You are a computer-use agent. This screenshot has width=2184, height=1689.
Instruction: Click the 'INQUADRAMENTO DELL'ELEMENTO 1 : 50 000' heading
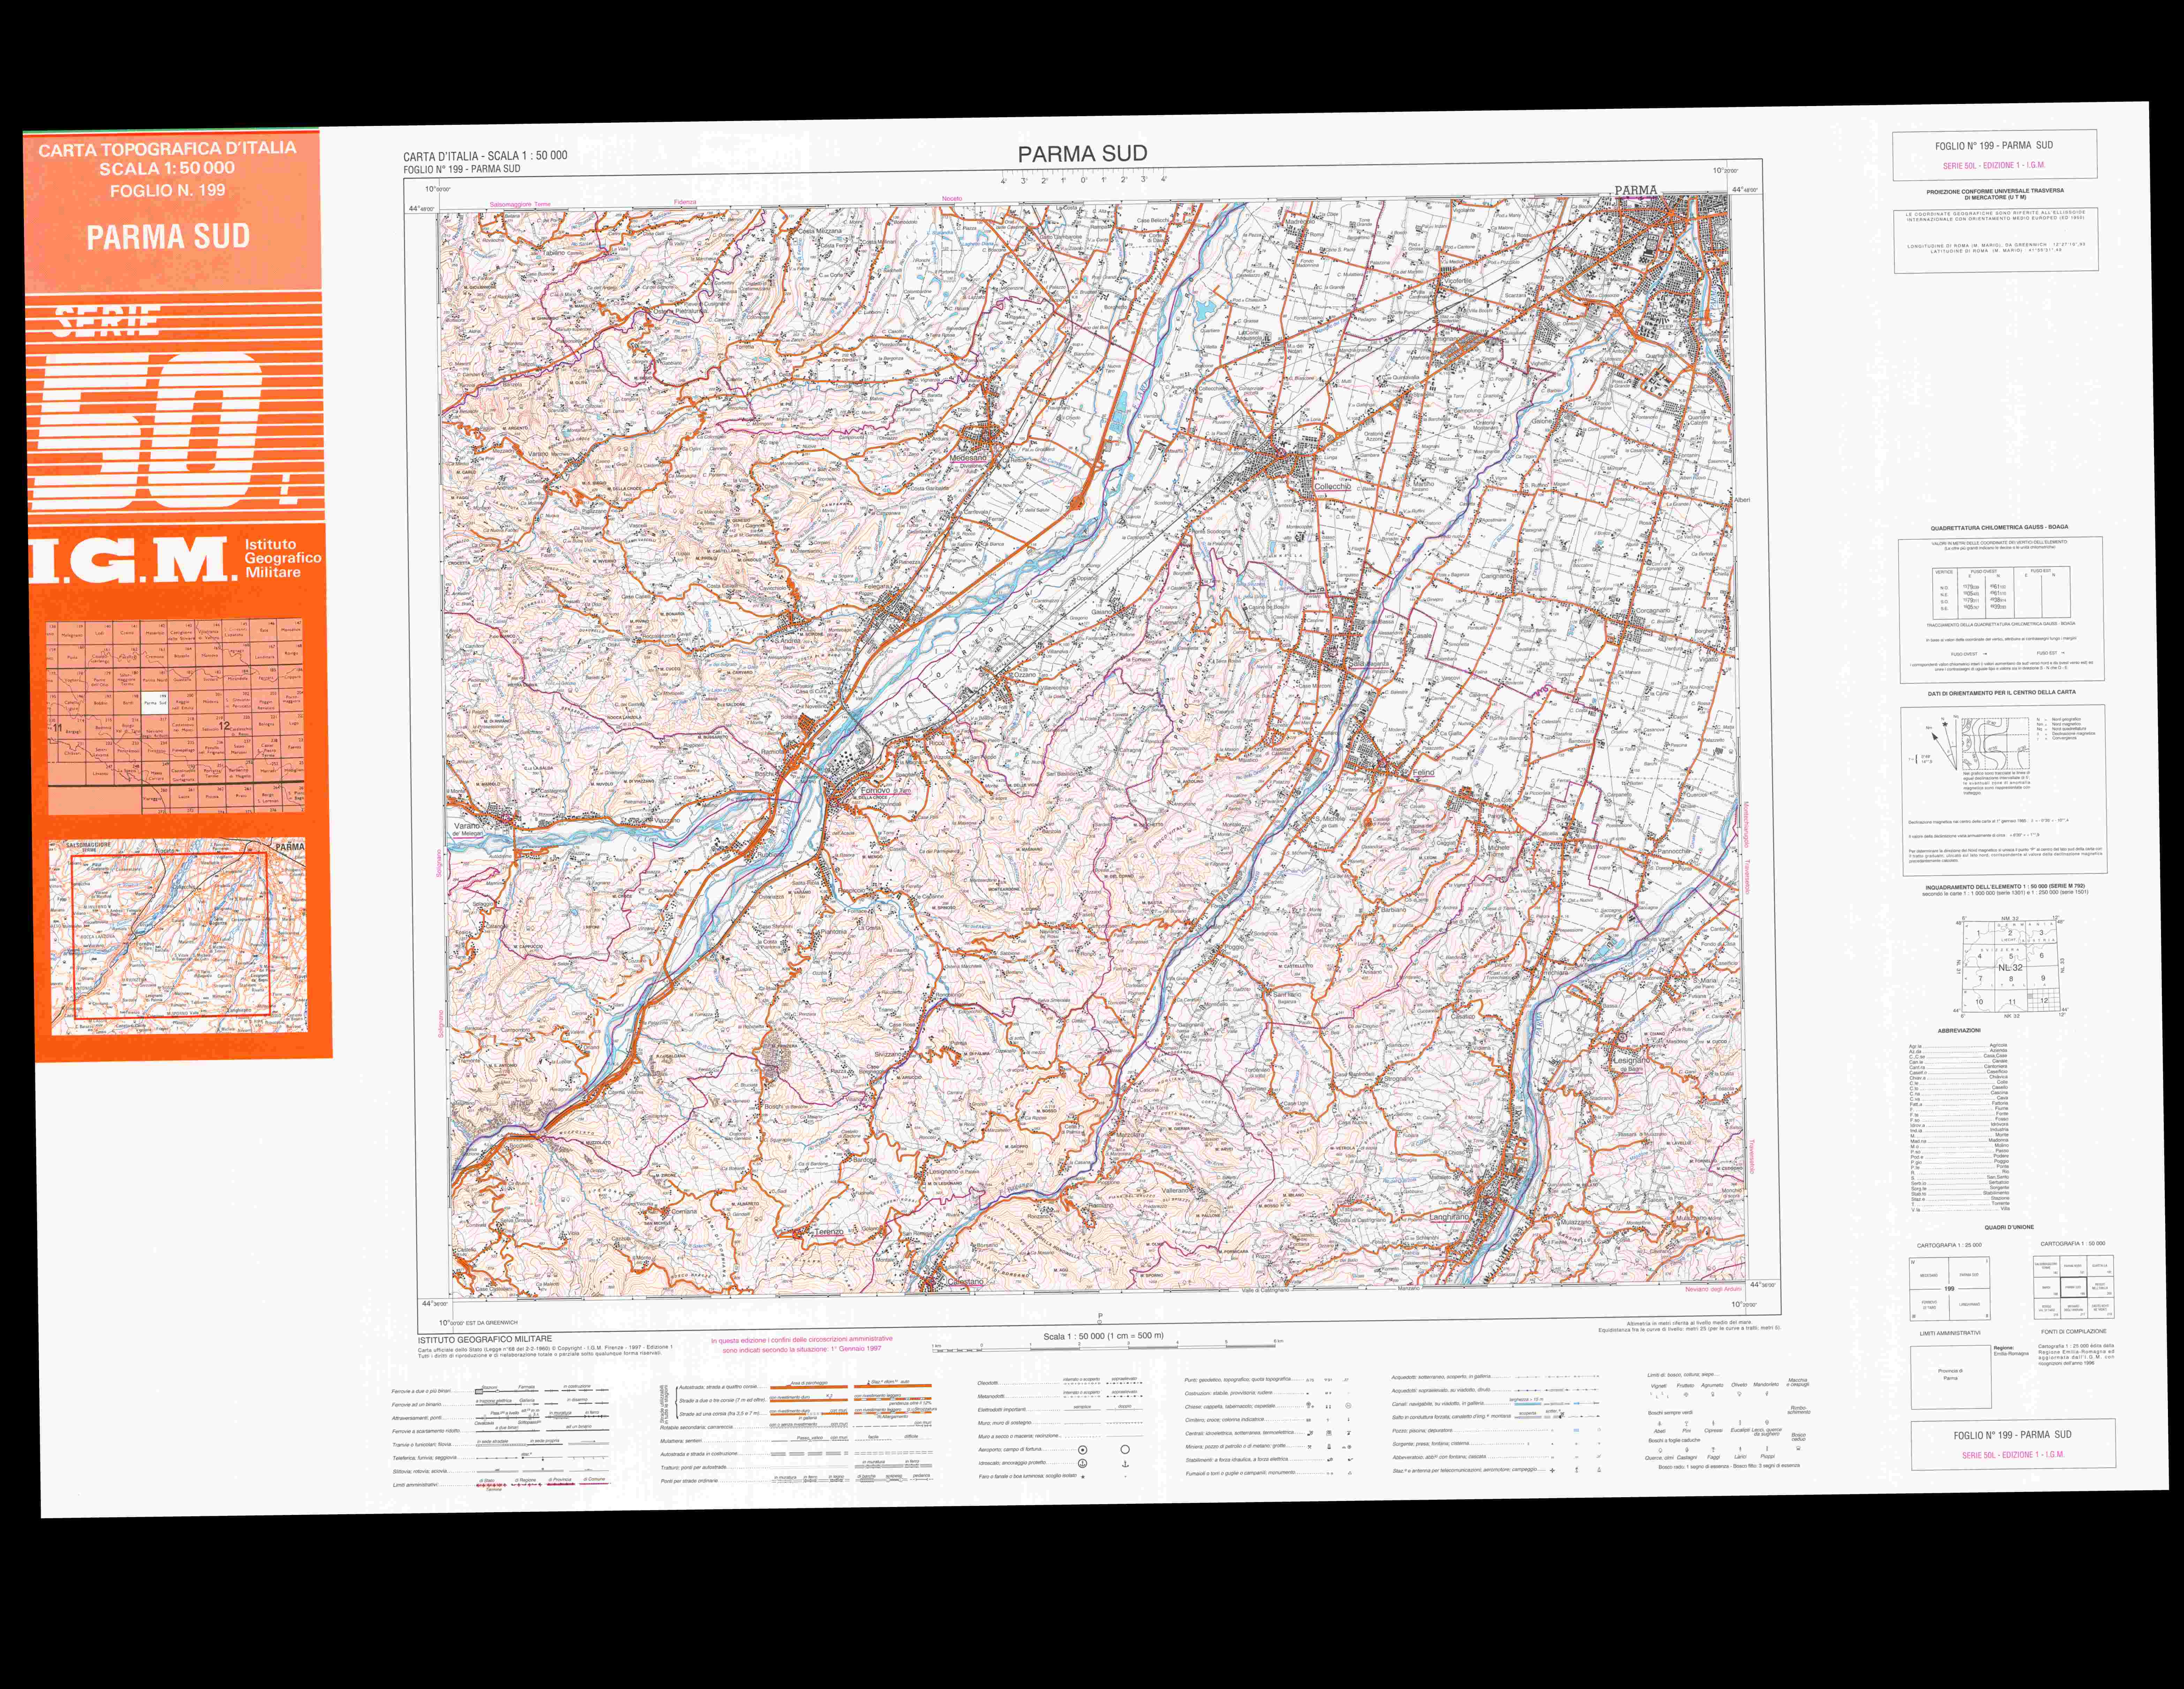point(2005,887)
